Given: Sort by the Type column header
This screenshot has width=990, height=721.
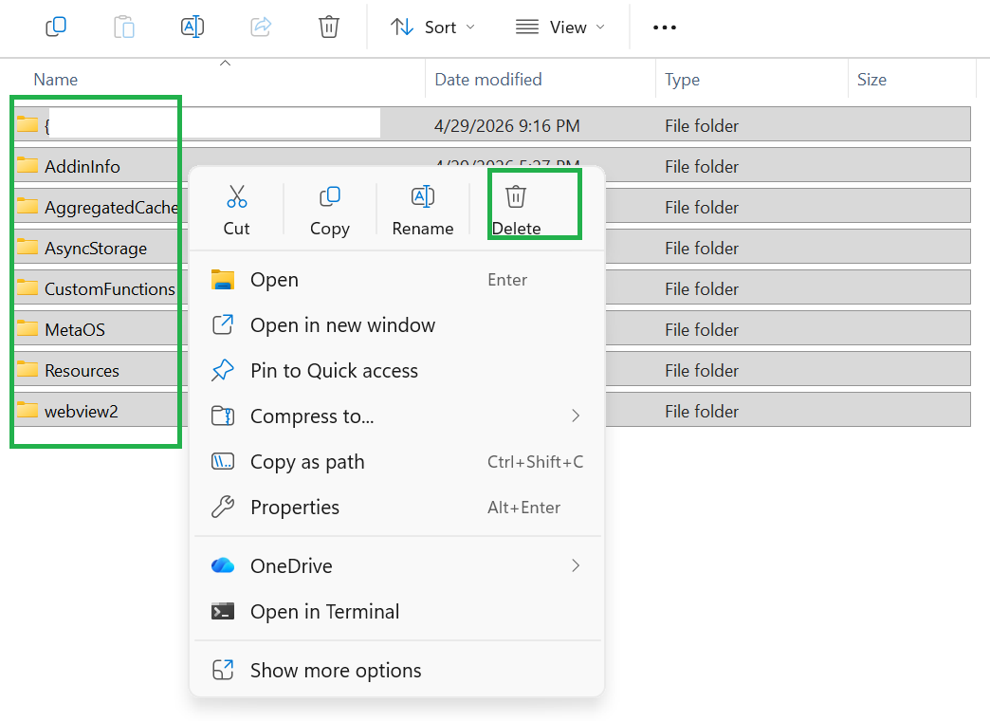Looking at the screenshot, I should pos(682,80).
